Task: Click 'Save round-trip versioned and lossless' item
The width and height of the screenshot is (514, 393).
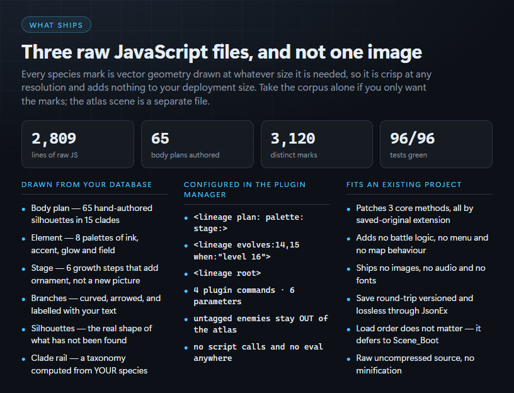Action: (x=414, y=304)
